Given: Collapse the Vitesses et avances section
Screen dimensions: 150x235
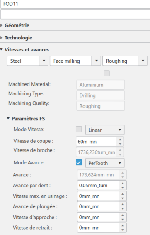Looking at the screenshot, I should tap(2, 49).
